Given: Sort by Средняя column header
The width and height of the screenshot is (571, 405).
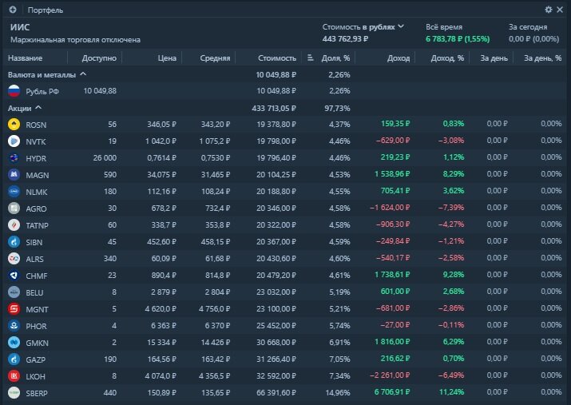Looking at the screenshot, I should [x=215, y=58].
